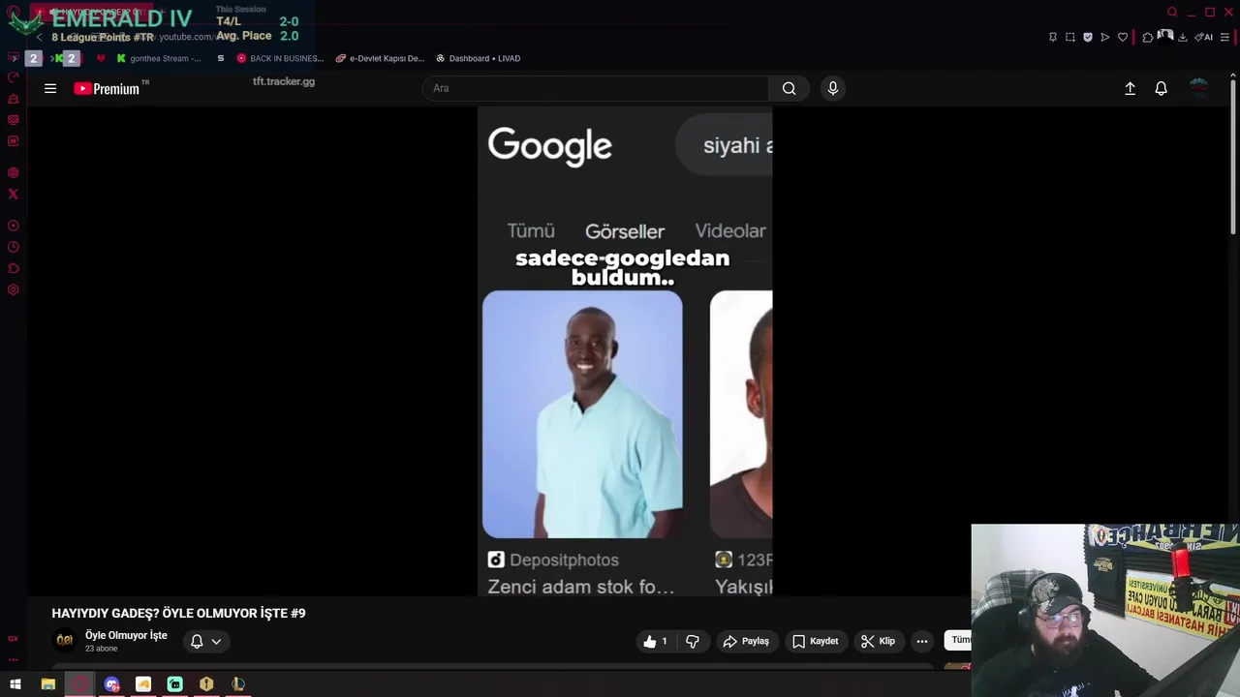Click the Kaydet save button
Screen dimensions: 1240x697
click(815, 641)
